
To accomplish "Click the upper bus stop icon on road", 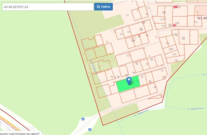I will coord(83,119).
